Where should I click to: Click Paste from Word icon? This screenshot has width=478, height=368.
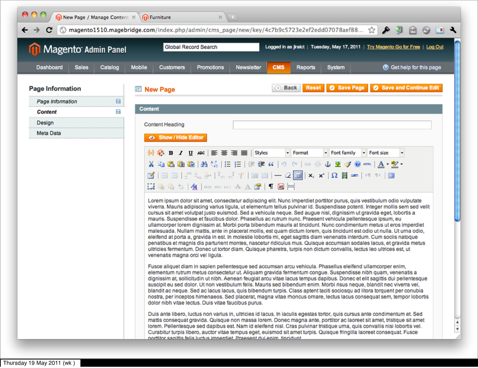click(191, 164)
